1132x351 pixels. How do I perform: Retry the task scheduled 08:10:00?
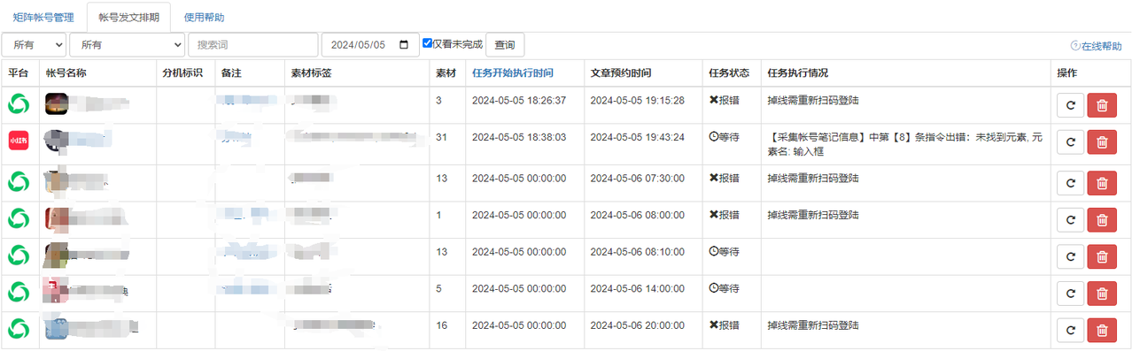(1070, 256)
